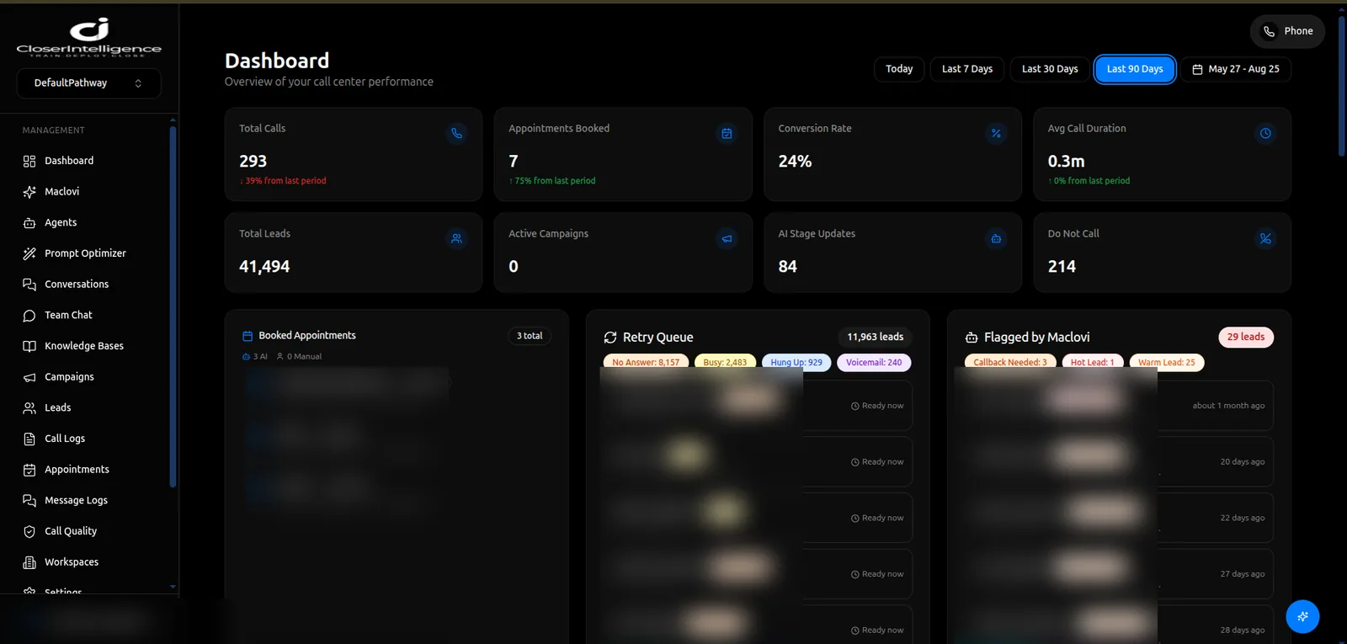
Task: Click the people icon on Total Leads card
Action: [456, 238]
